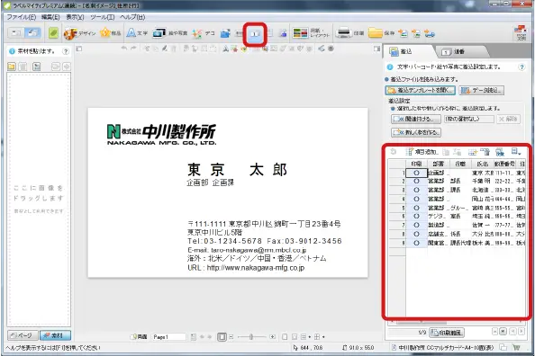The height and width of the screenshot is (356, 535).
Task: Click the デコ (Deco) toolbar icon
Action: coord(203,33)
